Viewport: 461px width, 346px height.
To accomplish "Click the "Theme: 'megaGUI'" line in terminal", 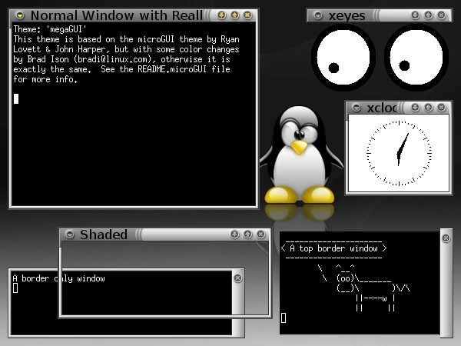I will [x=50, y=29].
